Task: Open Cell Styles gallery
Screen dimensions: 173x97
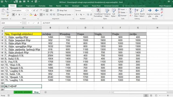Action: coord(114,13)
